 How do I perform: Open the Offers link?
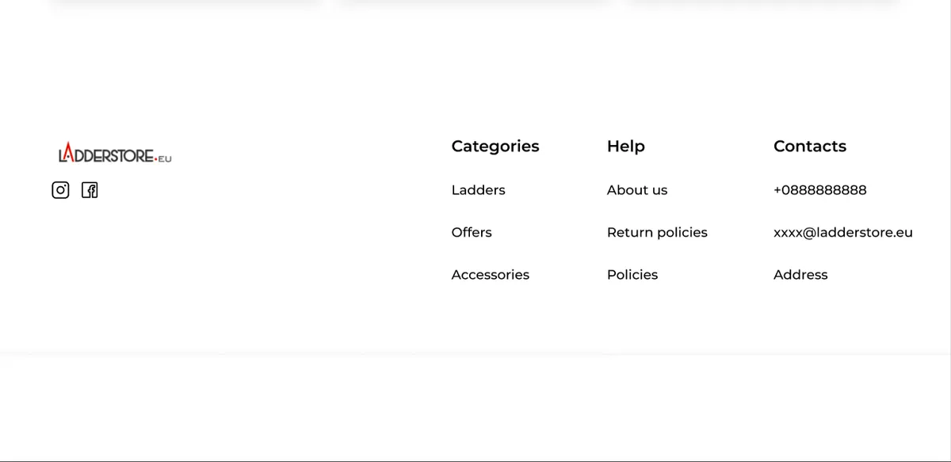472,232
